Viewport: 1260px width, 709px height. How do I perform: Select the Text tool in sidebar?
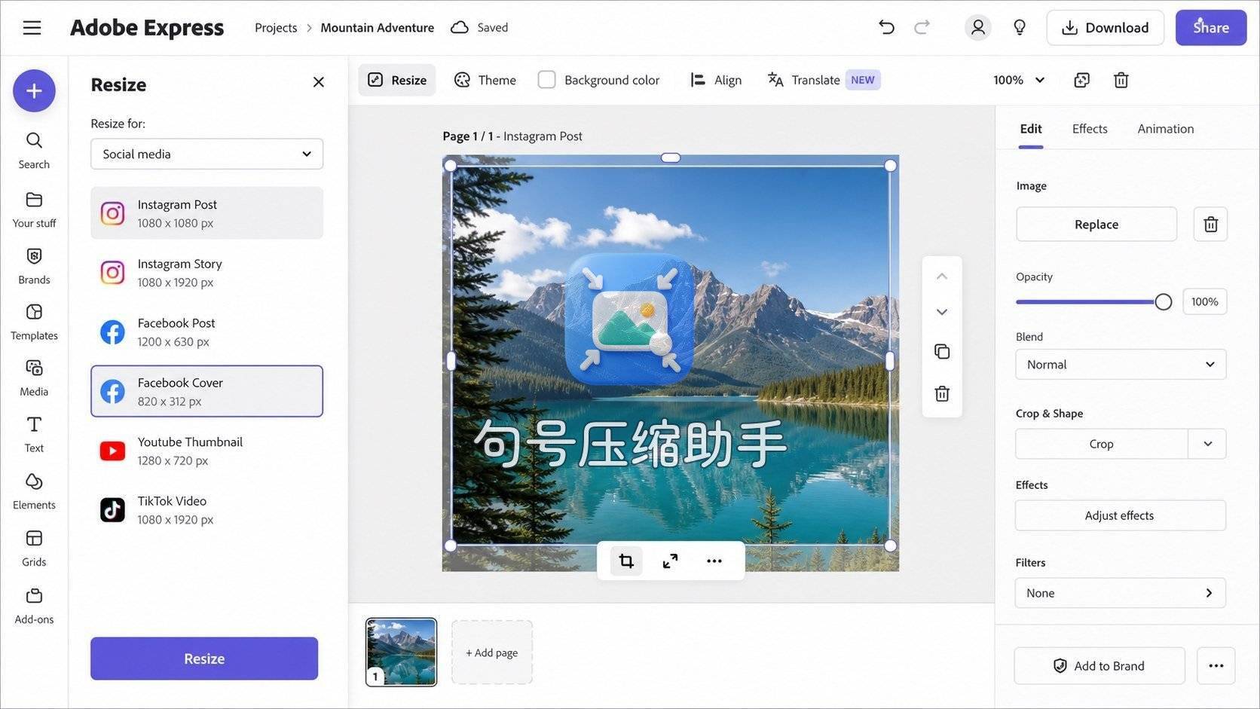tap(34, 435)
